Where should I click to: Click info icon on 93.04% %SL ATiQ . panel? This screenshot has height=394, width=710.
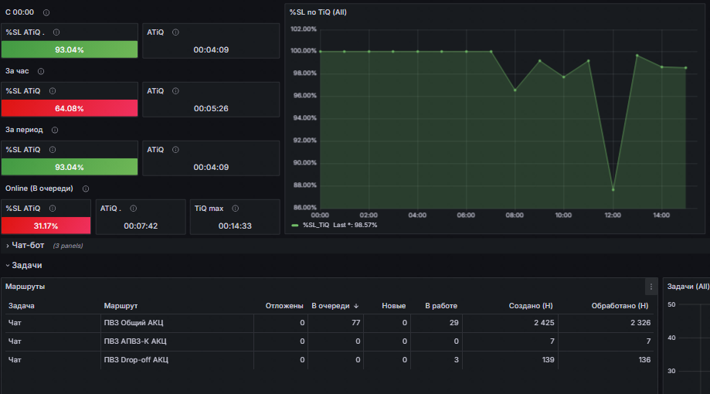pos(56,32)
